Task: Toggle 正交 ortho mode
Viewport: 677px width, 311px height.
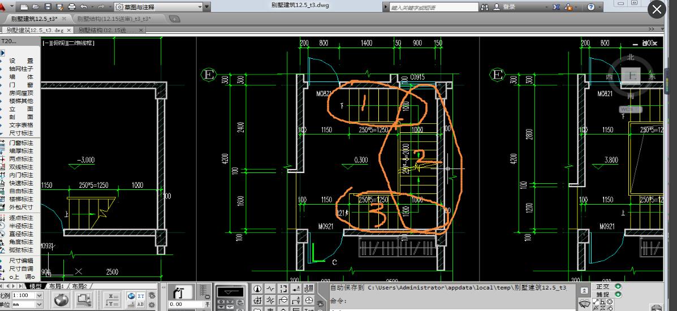Action: (x=603, y=287)
